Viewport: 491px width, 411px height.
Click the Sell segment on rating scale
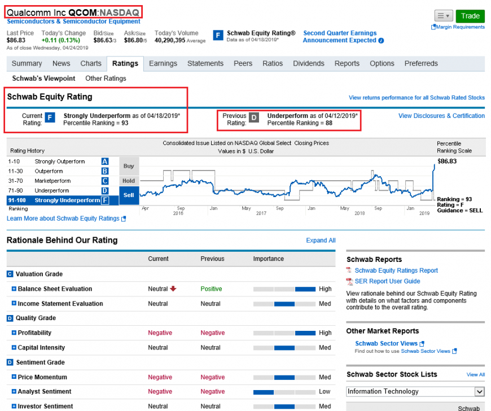pos(129,195)
